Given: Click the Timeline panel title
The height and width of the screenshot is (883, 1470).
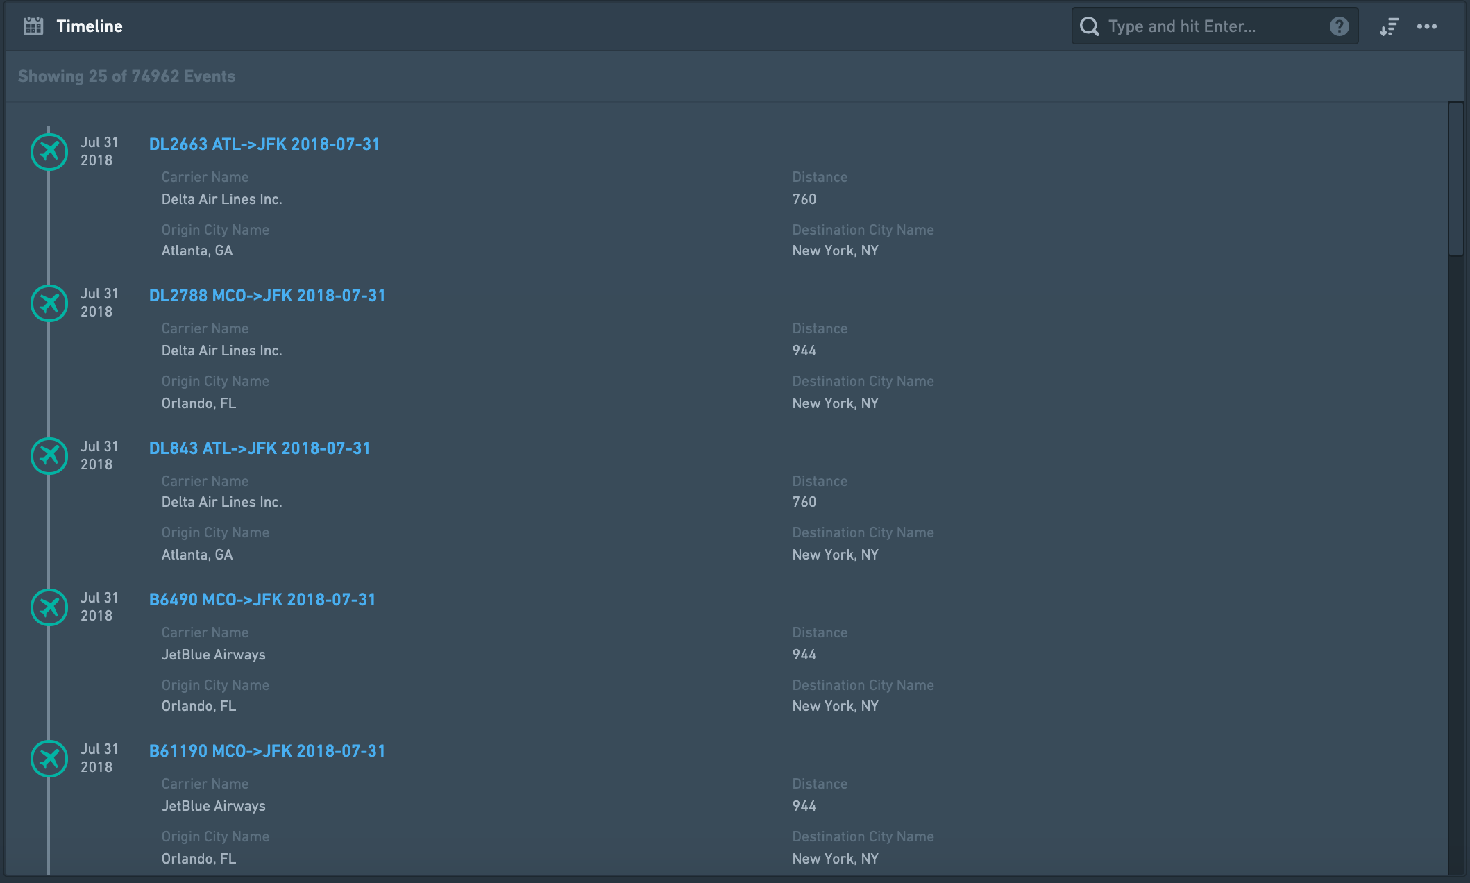Looking at the screenshot, I should [x=90, y=26].
